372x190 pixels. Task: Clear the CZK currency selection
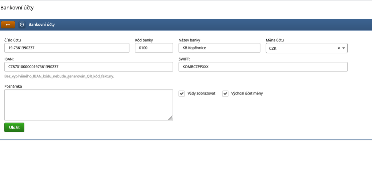[338, 48]
